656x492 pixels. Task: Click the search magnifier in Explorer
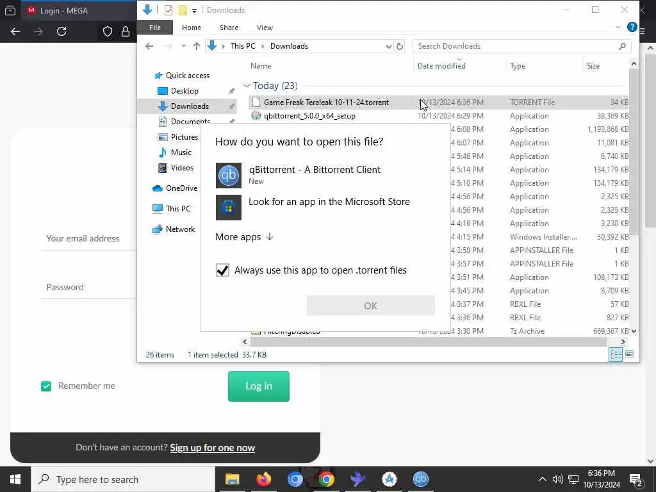[622, 46]
